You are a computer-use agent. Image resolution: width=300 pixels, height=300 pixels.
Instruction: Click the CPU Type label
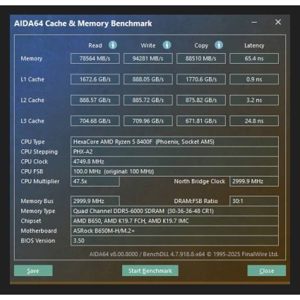[x=33, y=142]
